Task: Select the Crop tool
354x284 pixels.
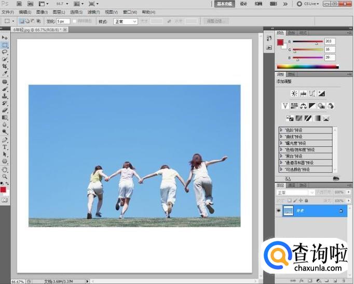Action: [x=5, y=66]
